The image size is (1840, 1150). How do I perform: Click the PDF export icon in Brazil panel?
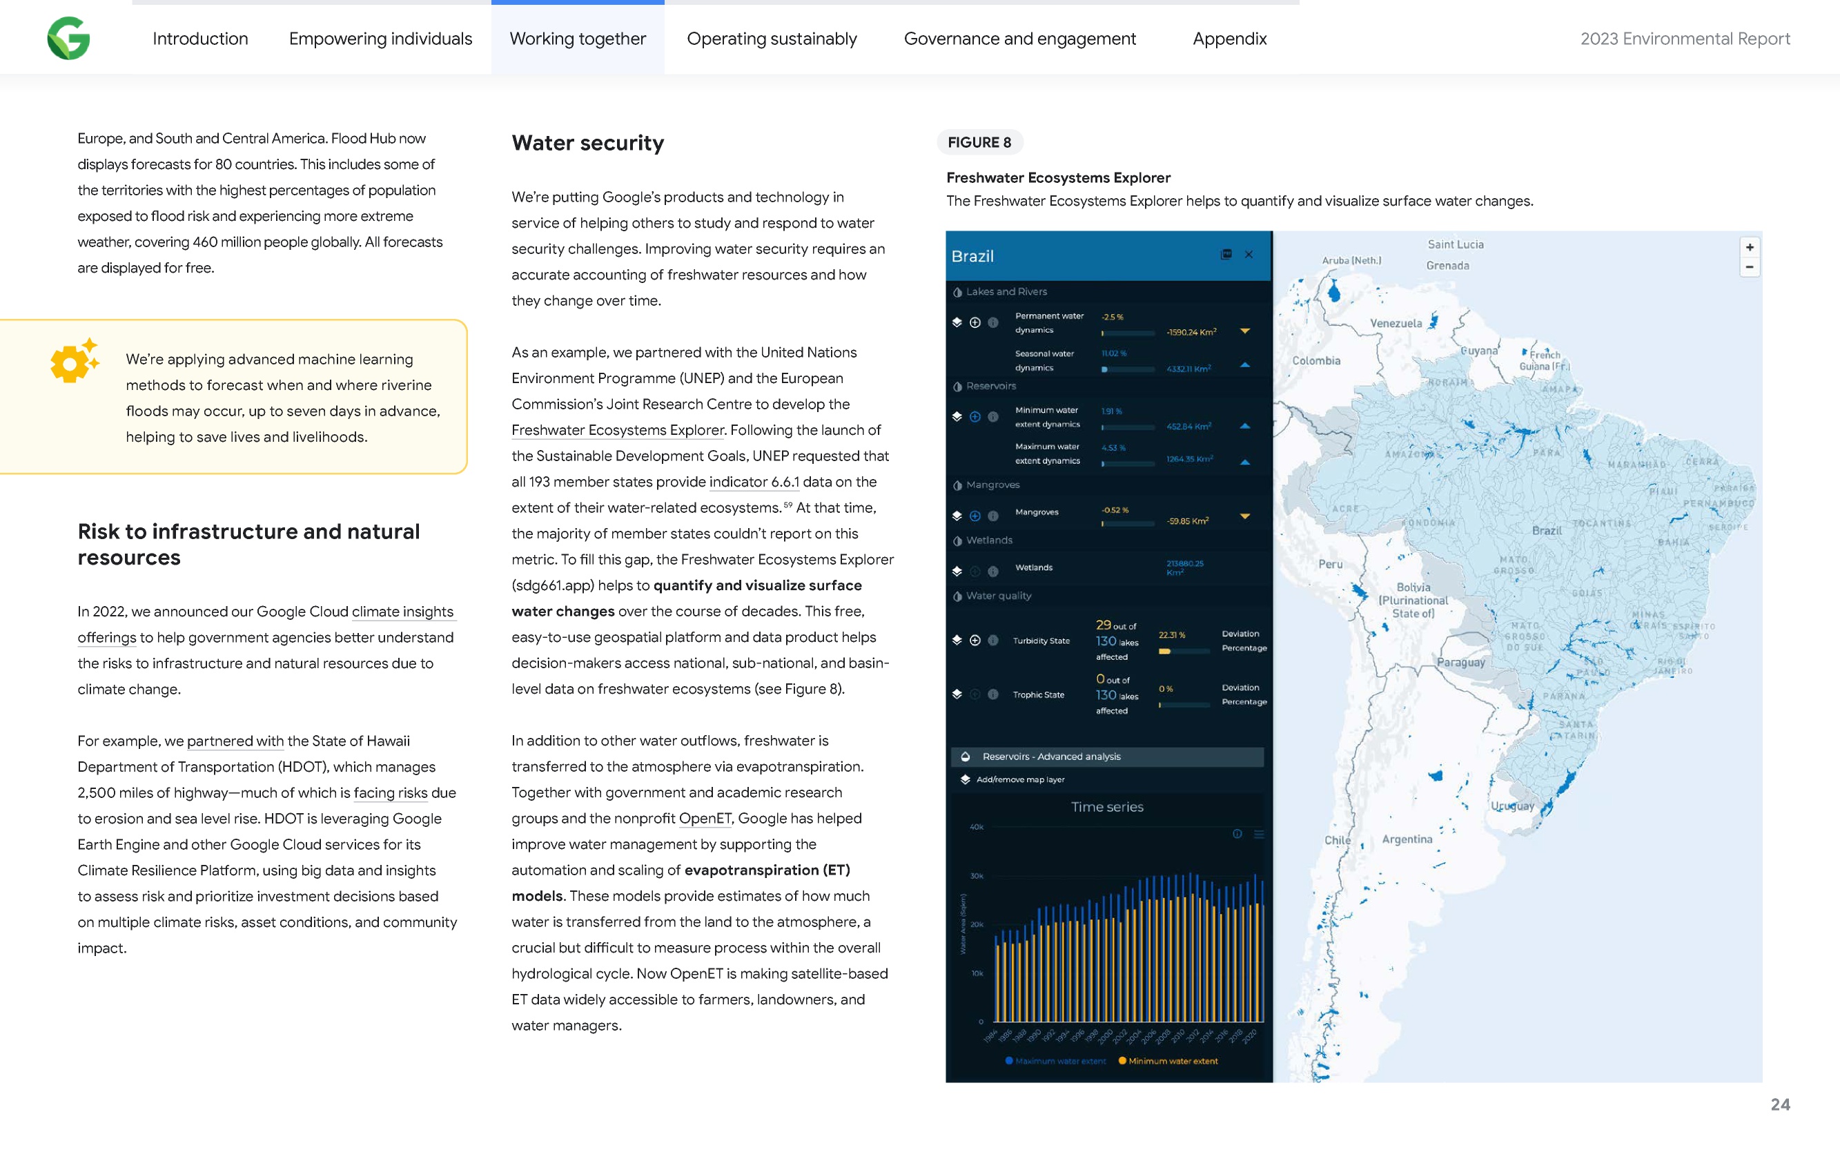(x=1226, y=254)
